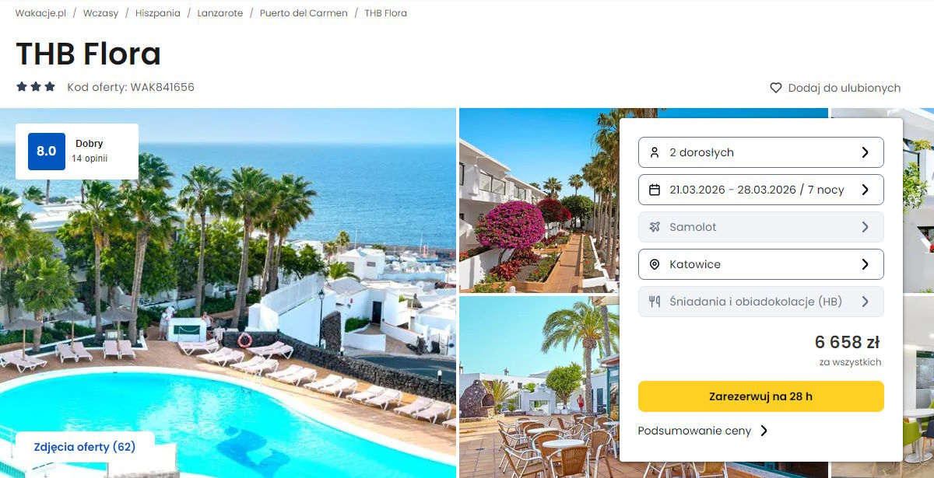Image resolution: width=934 pixels, height=478 pixels.
Task: Open Zdjęcia oferty (62) gallery
Action: 85,447
